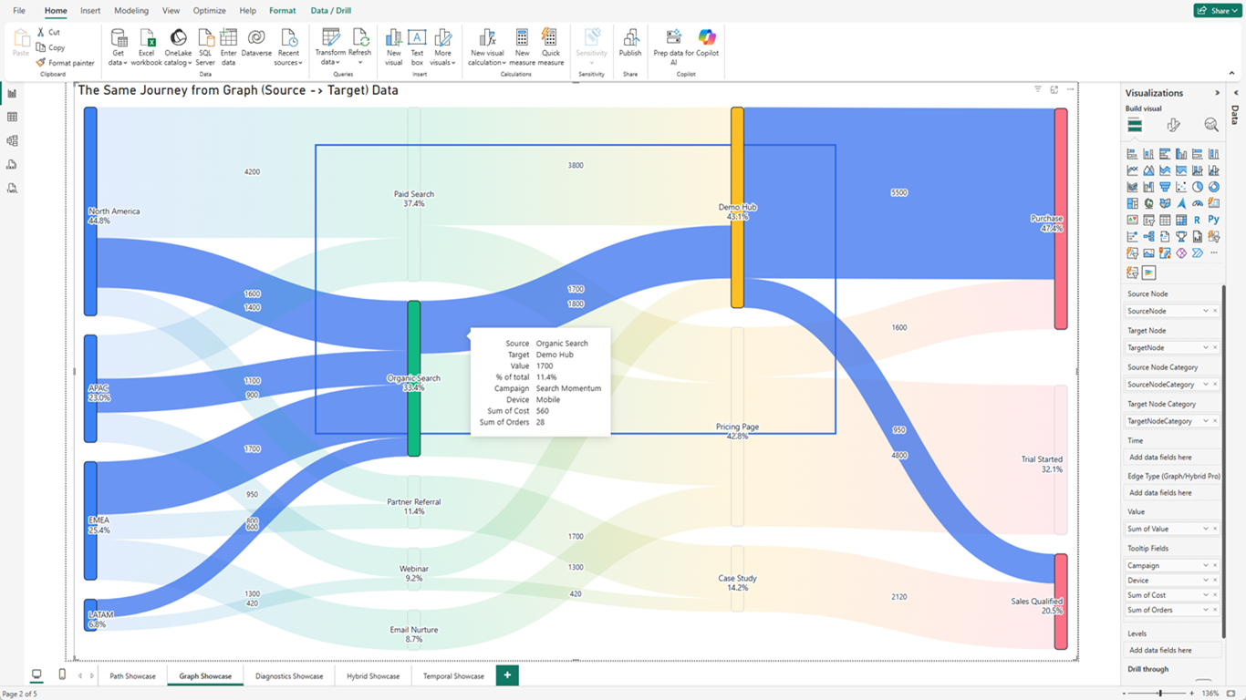Go to the Diagnostics Showcase page tab
The width and height of the screenshot is (1246, 700).
click(289, 676)
